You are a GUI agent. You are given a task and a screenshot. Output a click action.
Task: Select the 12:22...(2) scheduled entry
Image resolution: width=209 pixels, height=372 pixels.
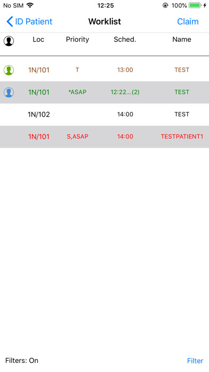click(x=125, y=92)
